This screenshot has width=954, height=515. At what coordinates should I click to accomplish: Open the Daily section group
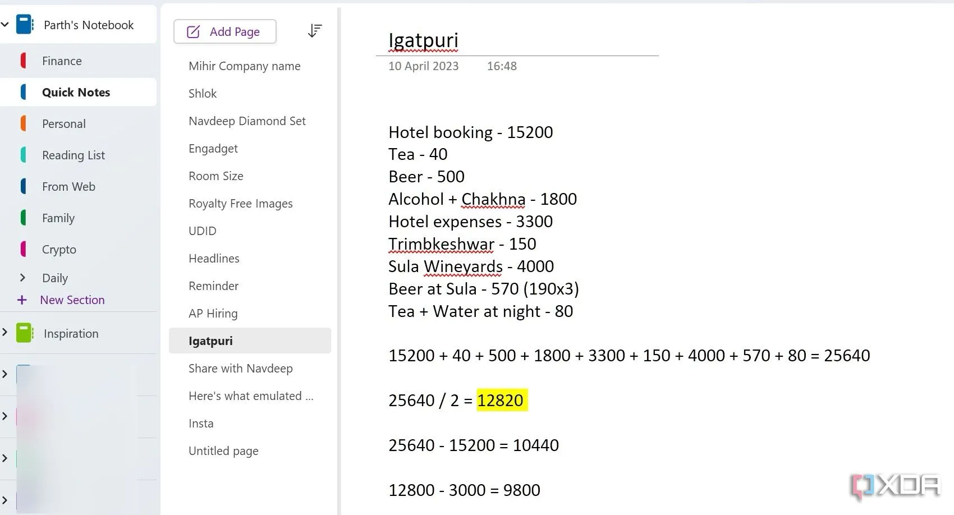[55, 278]
